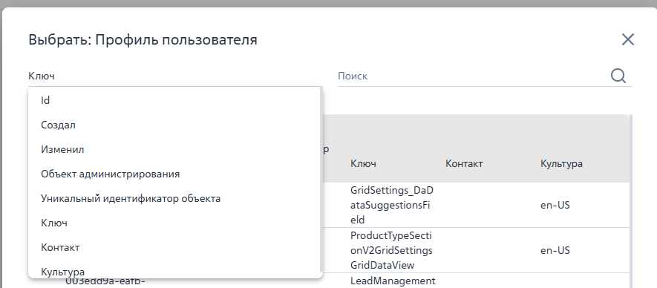
Task: Click en-US in the GridSettings_DaDataSuggestionsField row
Action: 555,206
